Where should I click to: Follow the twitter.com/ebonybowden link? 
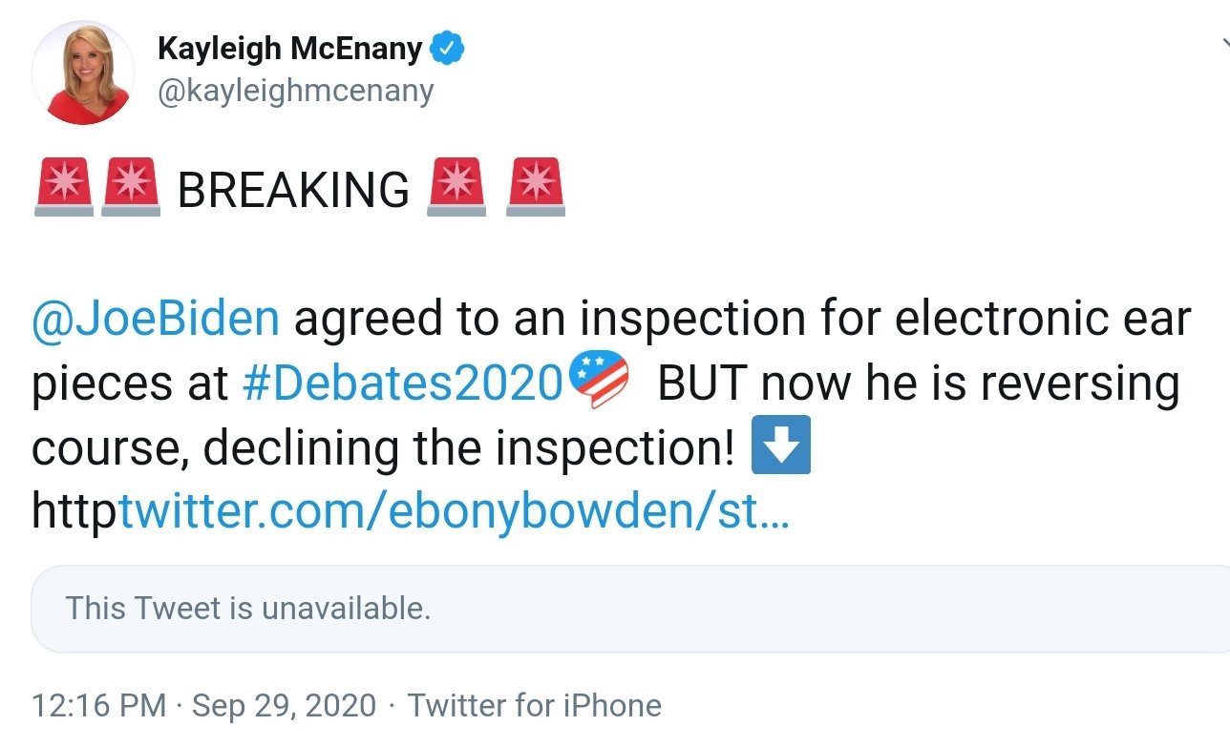click(x=453, y=513)
